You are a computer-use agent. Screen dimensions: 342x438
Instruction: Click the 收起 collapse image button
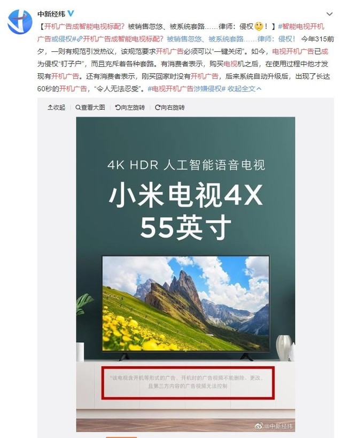[57, 107]
